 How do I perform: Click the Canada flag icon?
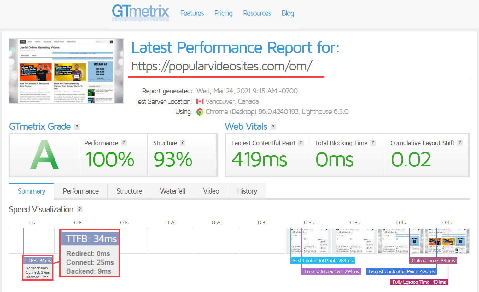200,101
